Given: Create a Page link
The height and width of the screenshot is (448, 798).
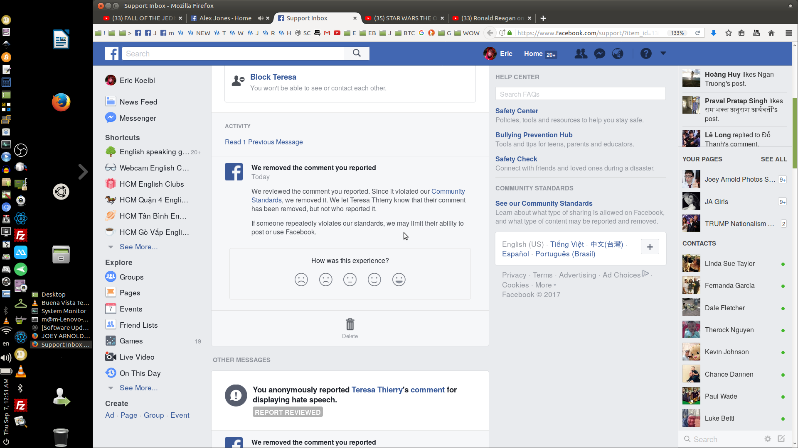Looking at the screenshot, I should [x=129, y=415].
